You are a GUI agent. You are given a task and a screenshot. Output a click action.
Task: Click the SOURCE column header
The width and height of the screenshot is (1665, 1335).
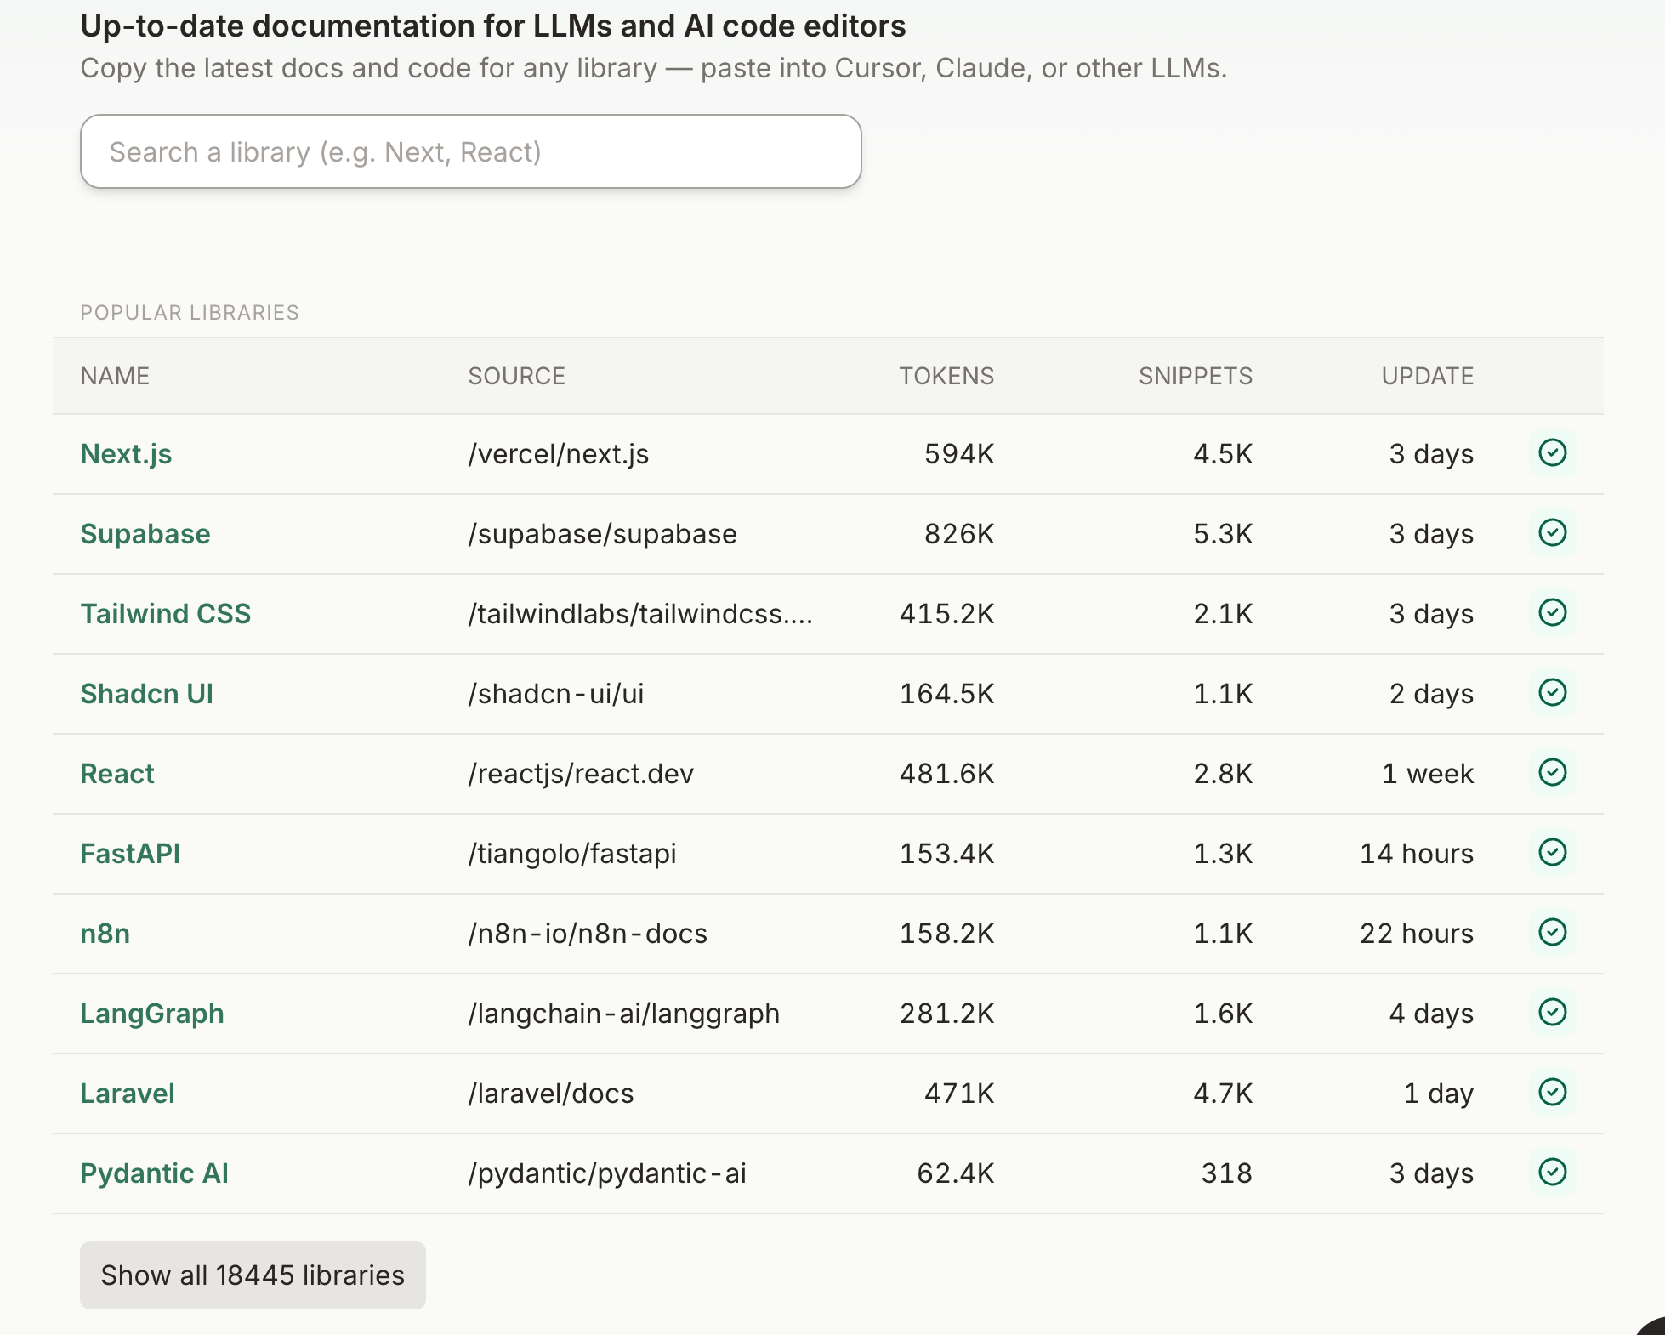click(516, 376)
